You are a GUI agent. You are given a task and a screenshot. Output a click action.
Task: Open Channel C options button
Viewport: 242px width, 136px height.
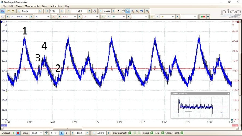[103, 17]
